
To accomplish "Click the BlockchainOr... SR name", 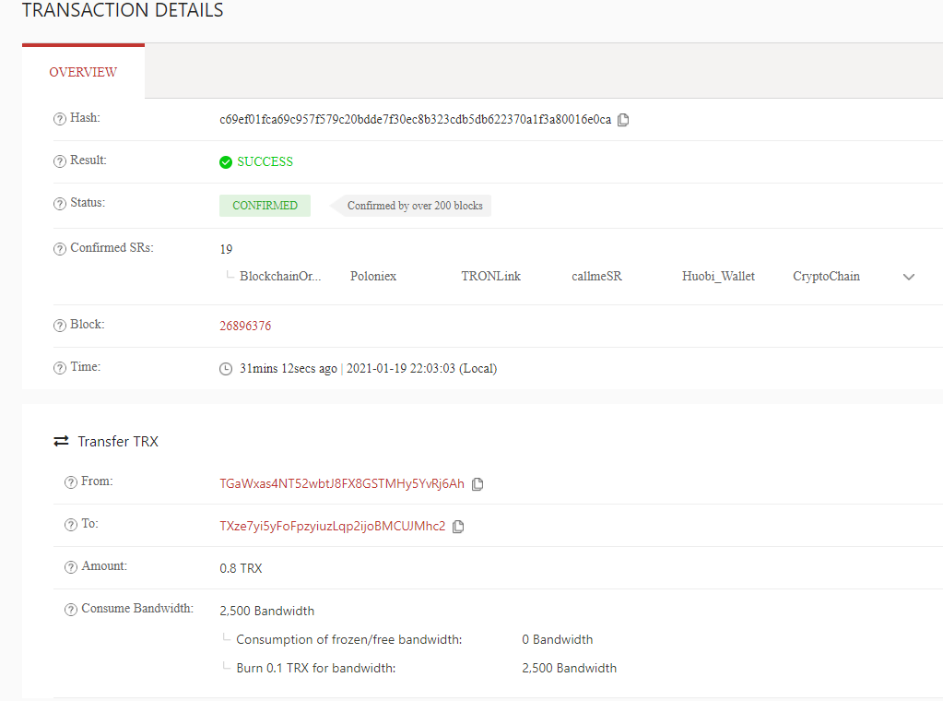I will coord(280,276).
